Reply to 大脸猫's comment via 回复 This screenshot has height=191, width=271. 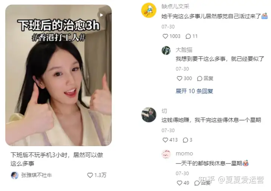[205, 78]
